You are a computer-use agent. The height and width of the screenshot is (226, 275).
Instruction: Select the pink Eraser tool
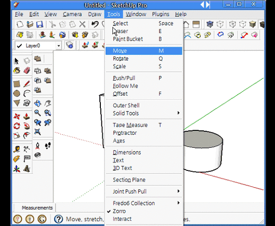[x=27, y=71]
